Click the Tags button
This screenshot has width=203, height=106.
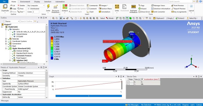point(141,6)
